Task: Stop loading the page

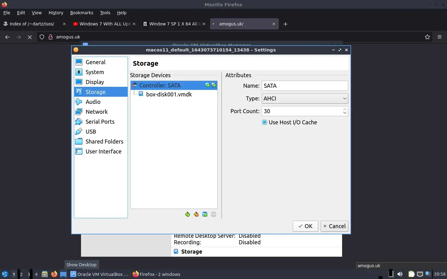Action: (30, 37)
